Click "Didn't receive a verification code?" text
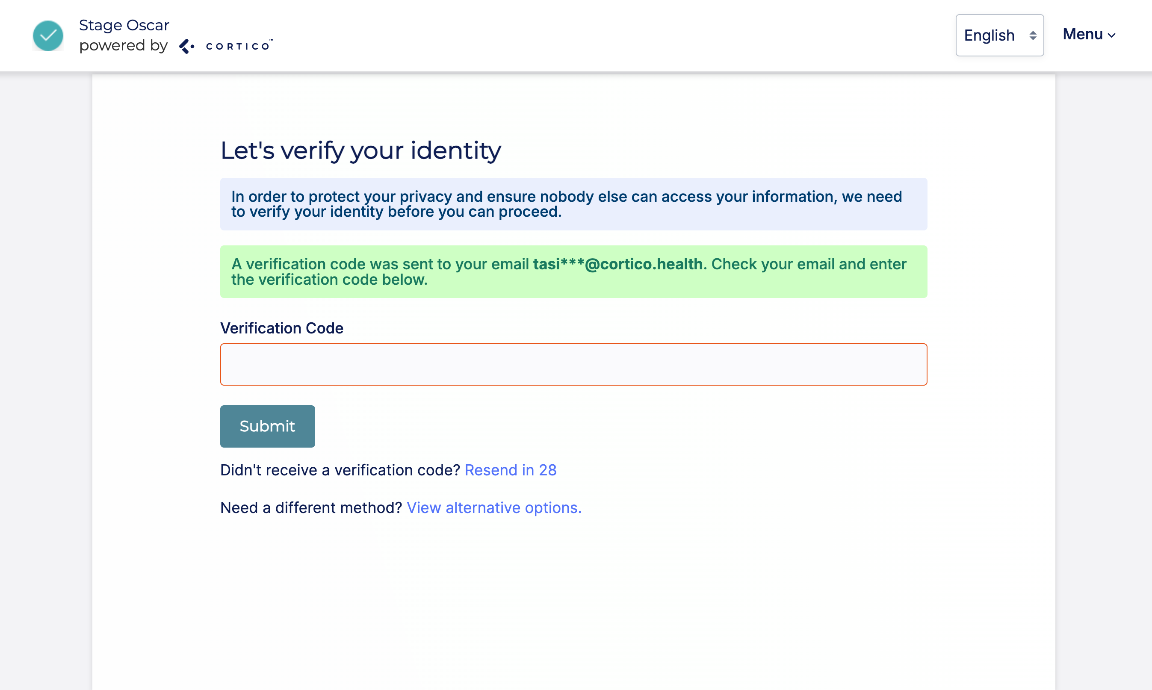Viewport: 1152px width, 690px height. tap(340, 470)
